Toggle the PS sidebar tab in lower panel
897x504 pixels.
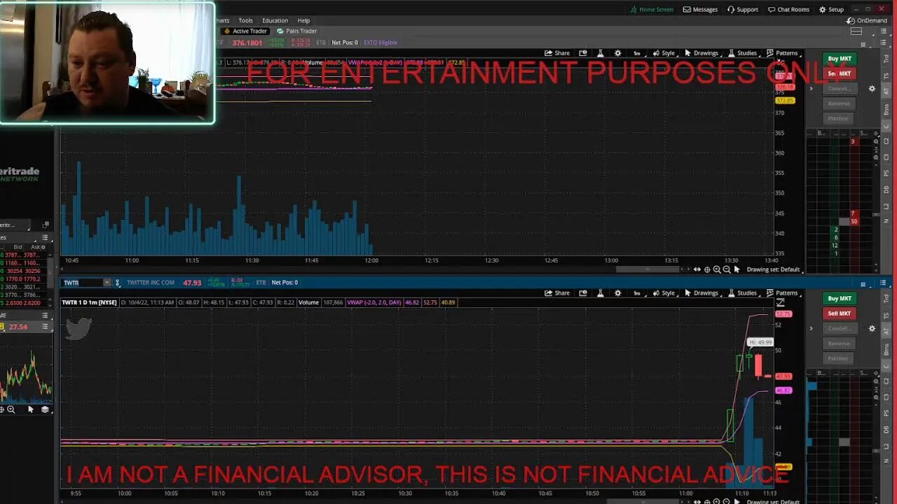tap(886, 413)
